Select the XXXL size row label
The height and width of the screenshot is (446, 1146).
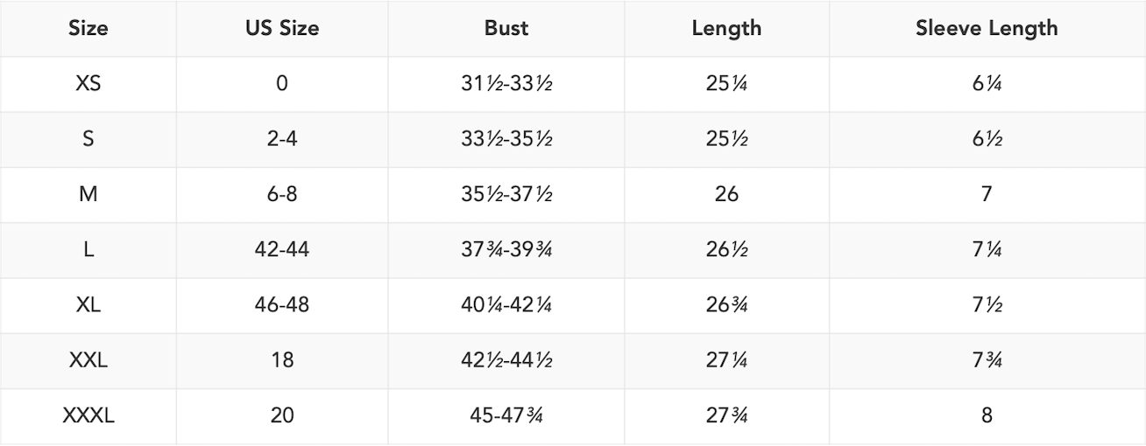(x=88, y=416)
